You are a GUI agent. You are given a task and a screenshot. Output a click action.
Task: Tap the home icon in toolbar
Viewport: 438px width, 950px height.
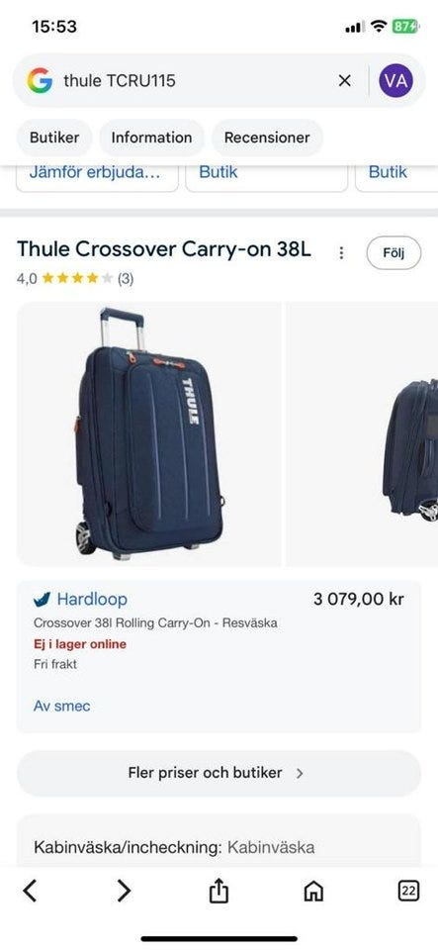coord(313,892)
